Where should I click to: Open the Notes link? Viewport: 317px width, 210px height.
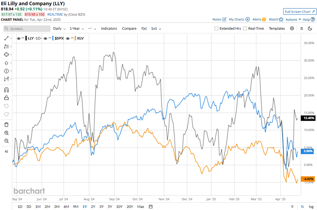217,20
